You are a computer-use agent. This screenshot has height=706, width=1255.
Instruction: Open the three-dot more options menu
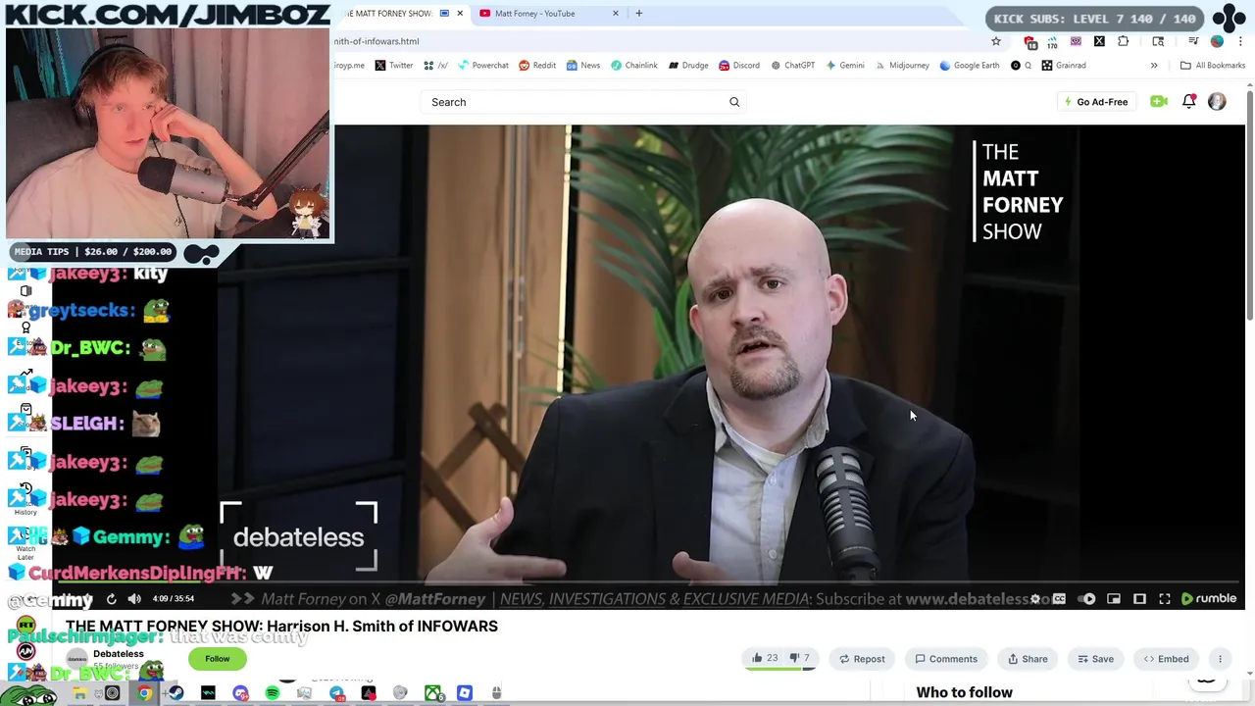point(1220,659)
